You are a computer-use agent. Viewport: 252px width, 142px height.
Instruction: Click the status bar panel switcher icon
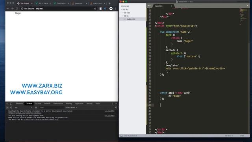(x=122, y=136)
